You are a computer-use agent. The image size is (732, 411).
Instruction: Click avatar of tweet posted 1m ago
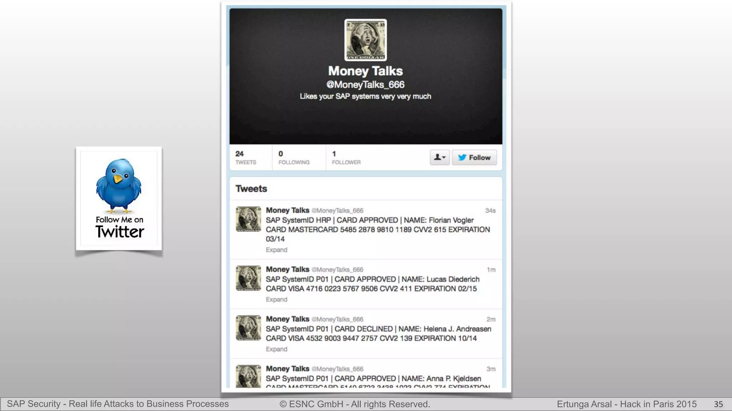pos(248,278)
